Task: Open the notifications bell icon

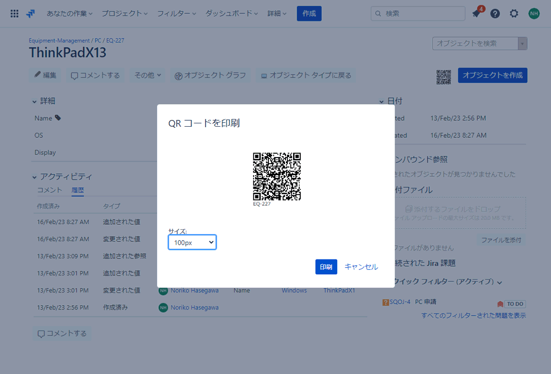Action: [x=476, y=14]
